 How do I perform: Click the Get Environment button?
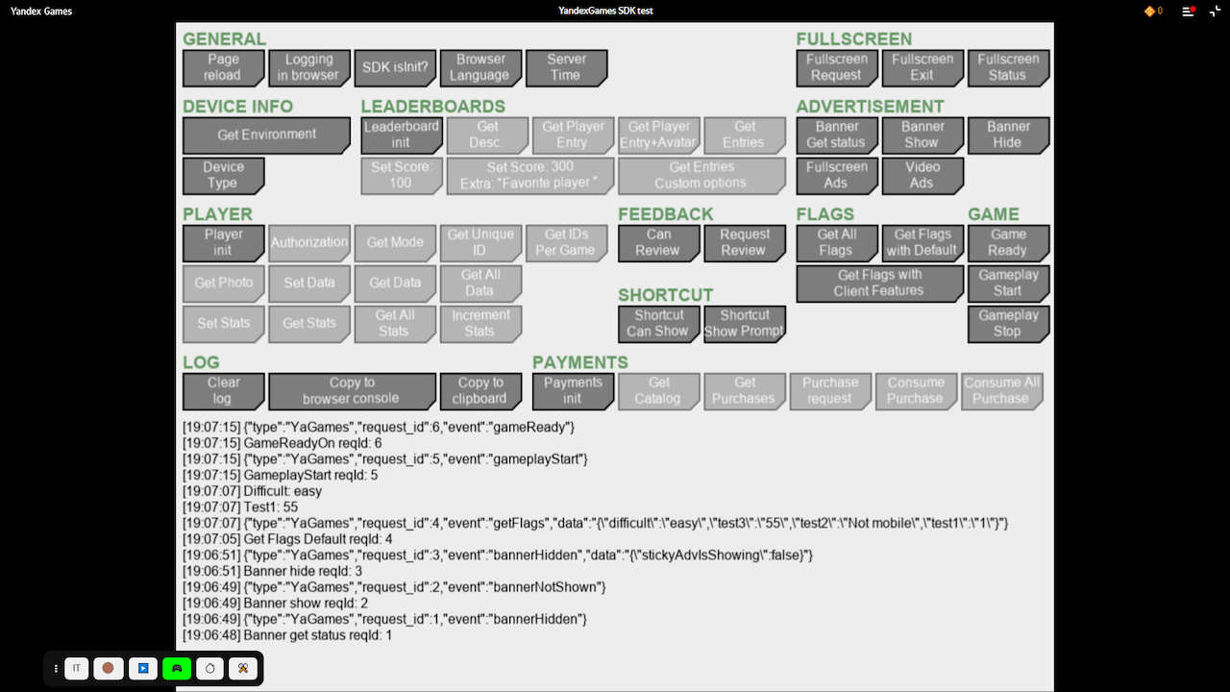(x=266, y=136)
